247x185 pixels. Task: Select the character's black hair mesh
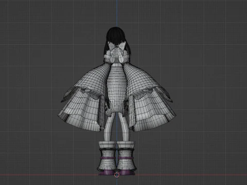point(116,35)
